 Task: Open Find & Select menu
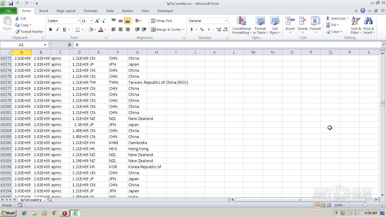coord(369,26)
